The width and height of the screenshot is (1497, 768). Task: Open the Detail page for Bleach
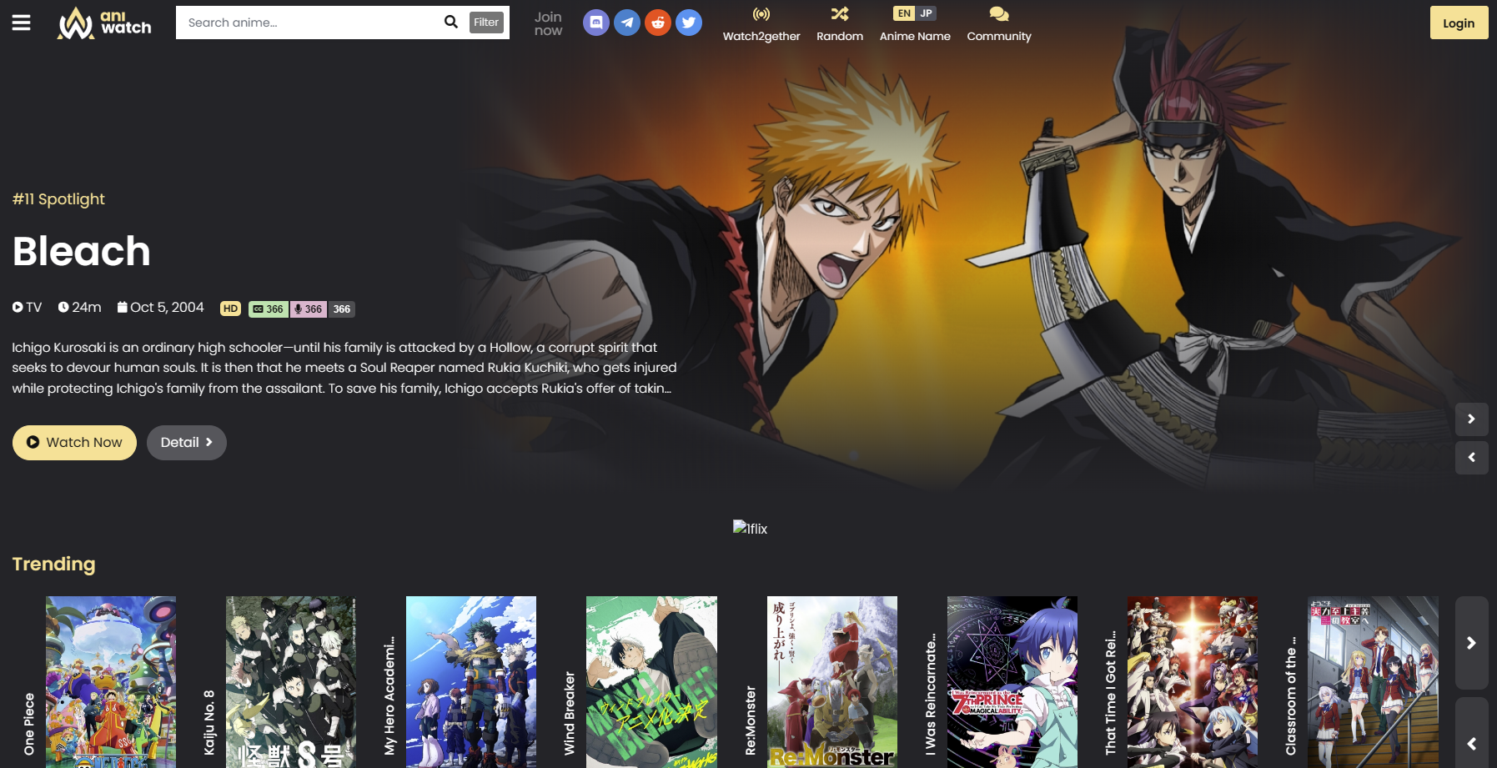[187, 443]
